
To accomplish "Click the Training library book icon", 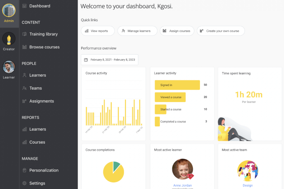I will click(24, 34).
